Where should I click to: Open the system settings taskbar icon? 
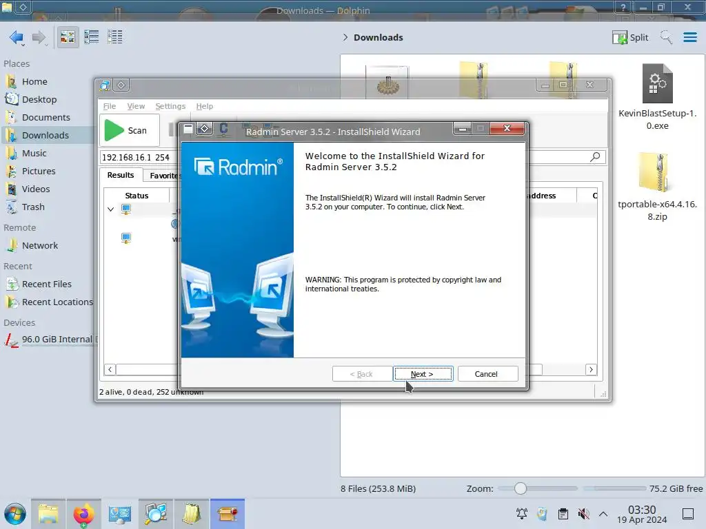[x=120, y=514]
